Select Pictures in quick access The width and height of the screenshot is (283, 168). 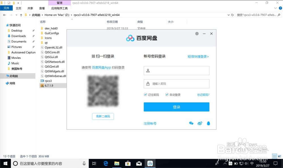point(17,47)
